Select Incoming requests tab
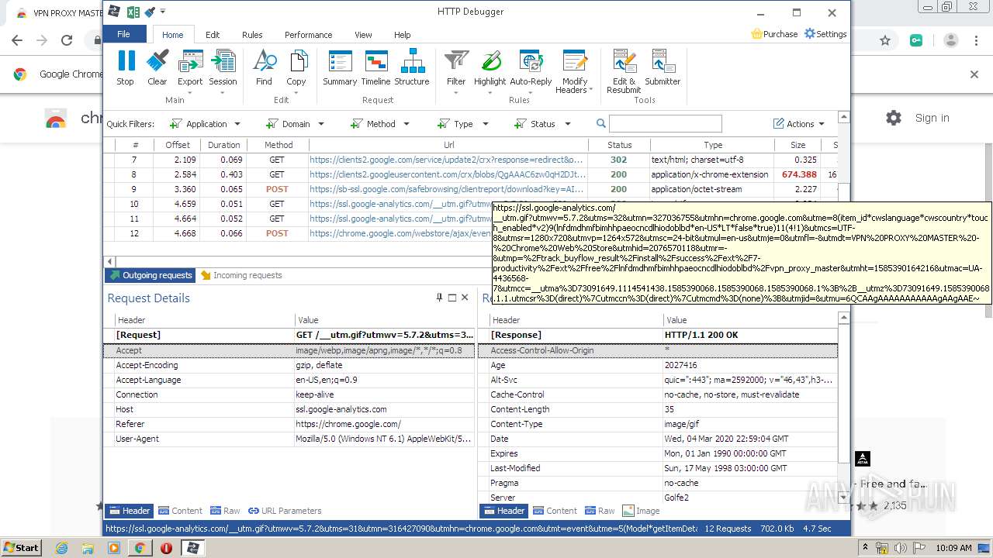993x558 pixels. pos(241,275)
